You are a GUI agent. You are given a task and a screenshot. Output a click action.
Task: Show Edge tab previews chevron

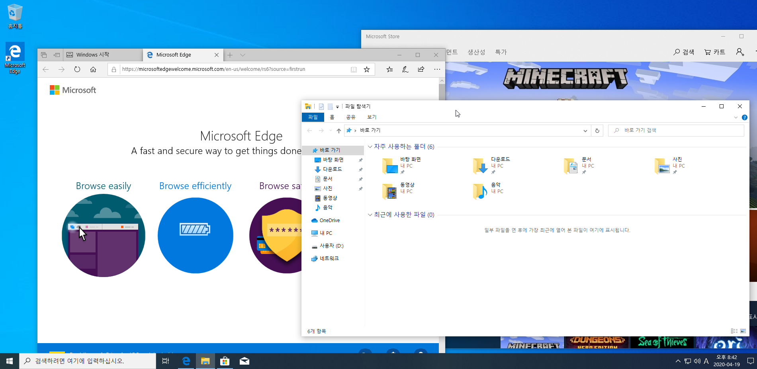[x=243, y=55]
